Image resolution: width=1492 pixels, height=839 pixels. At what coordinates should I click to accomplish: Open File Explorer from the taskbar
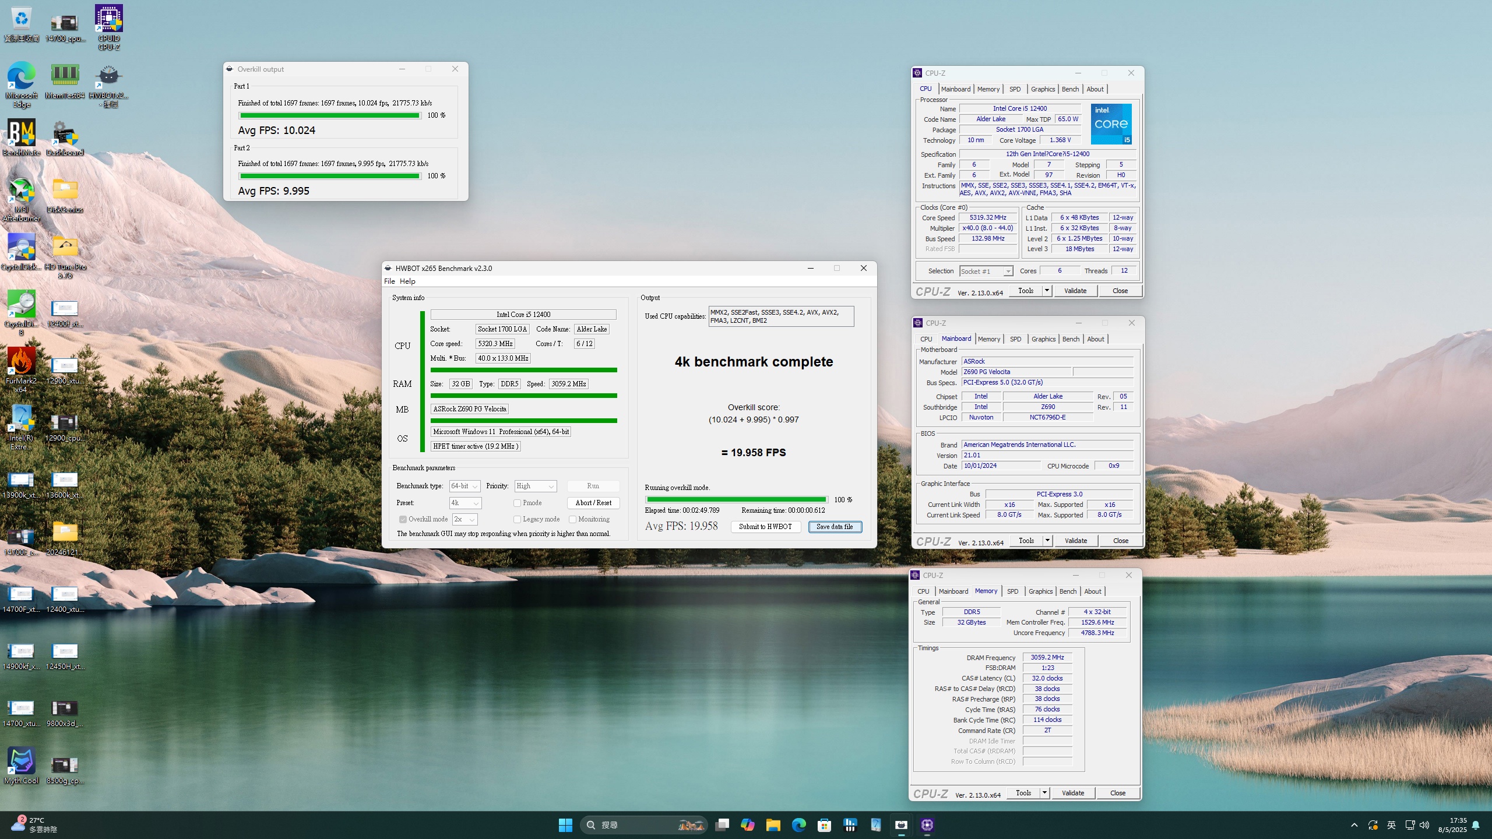(x=773, y=825)
